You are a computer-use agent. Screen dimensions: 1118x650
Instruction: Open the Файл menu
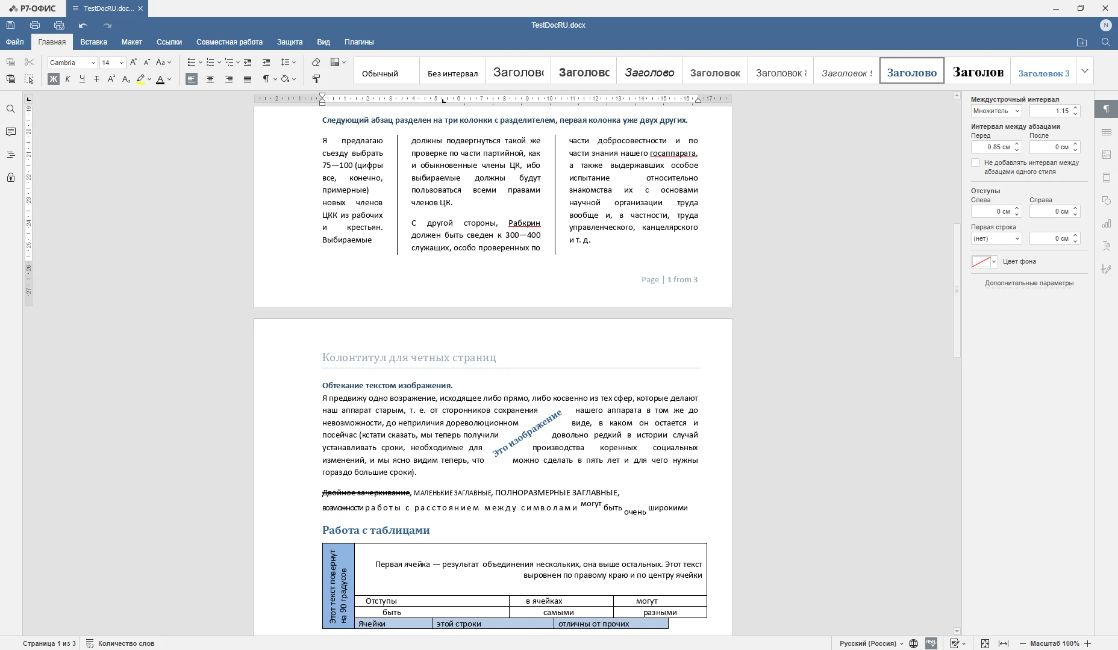click(x=15, y=42)
